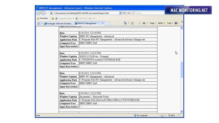The width and height of the screenshot is (219, 123).
Task: Click the date 9/20/2011 5:24:43 PM
Action: [90, 53]
